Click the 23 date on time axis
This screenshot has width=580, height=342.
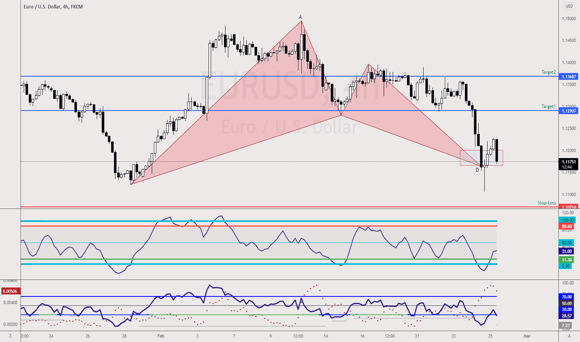(x=454, y=336)
